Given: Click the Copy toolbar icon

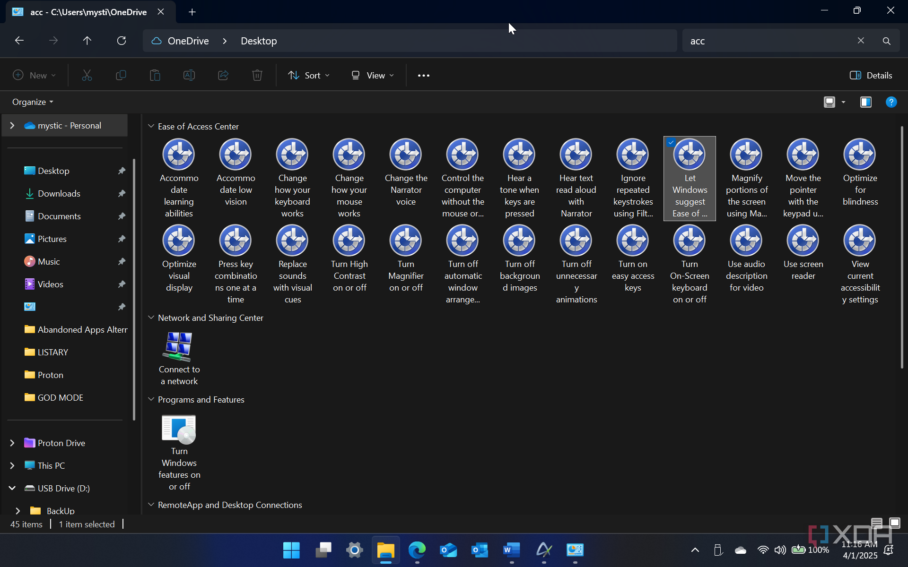Looking at the screenshot, I should 121,75.
